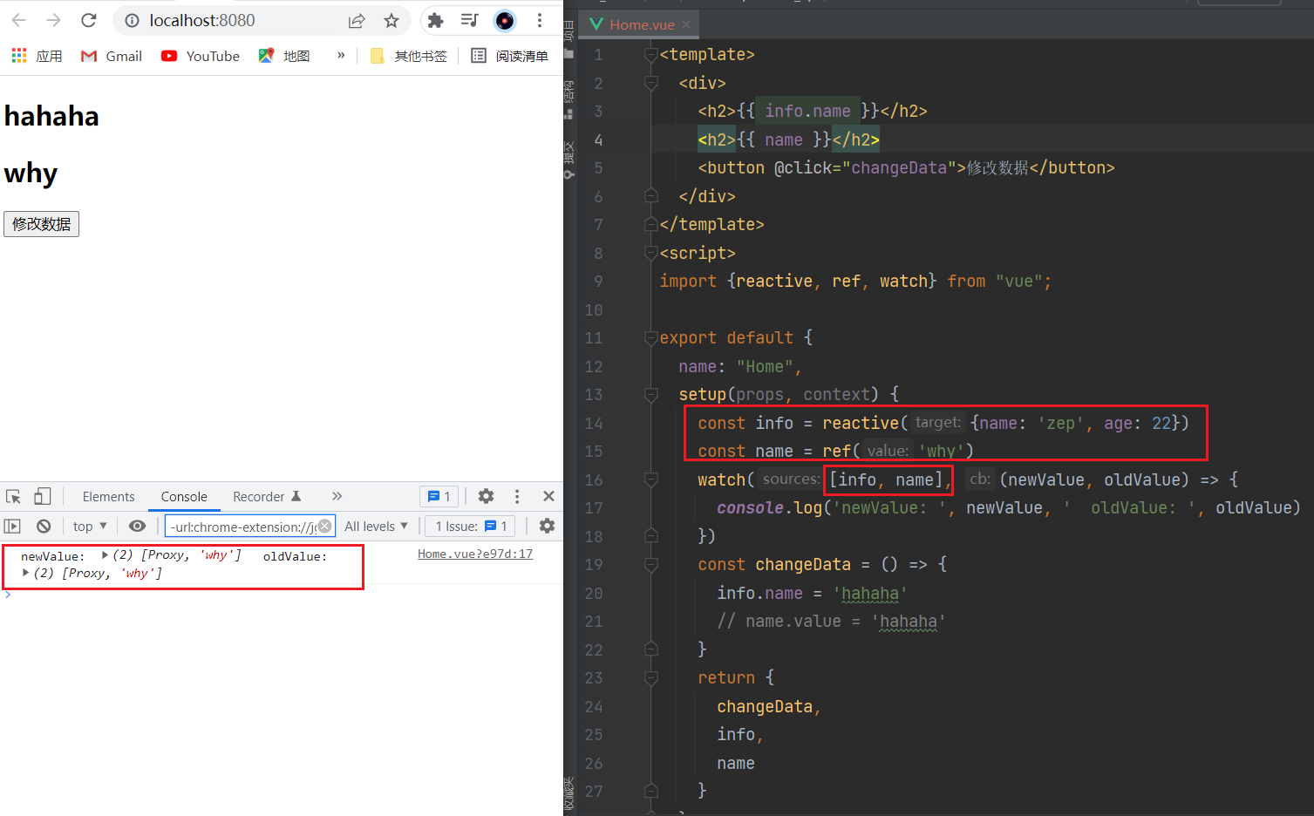Expand the oldValue array in console

click(x=26, y=573)
